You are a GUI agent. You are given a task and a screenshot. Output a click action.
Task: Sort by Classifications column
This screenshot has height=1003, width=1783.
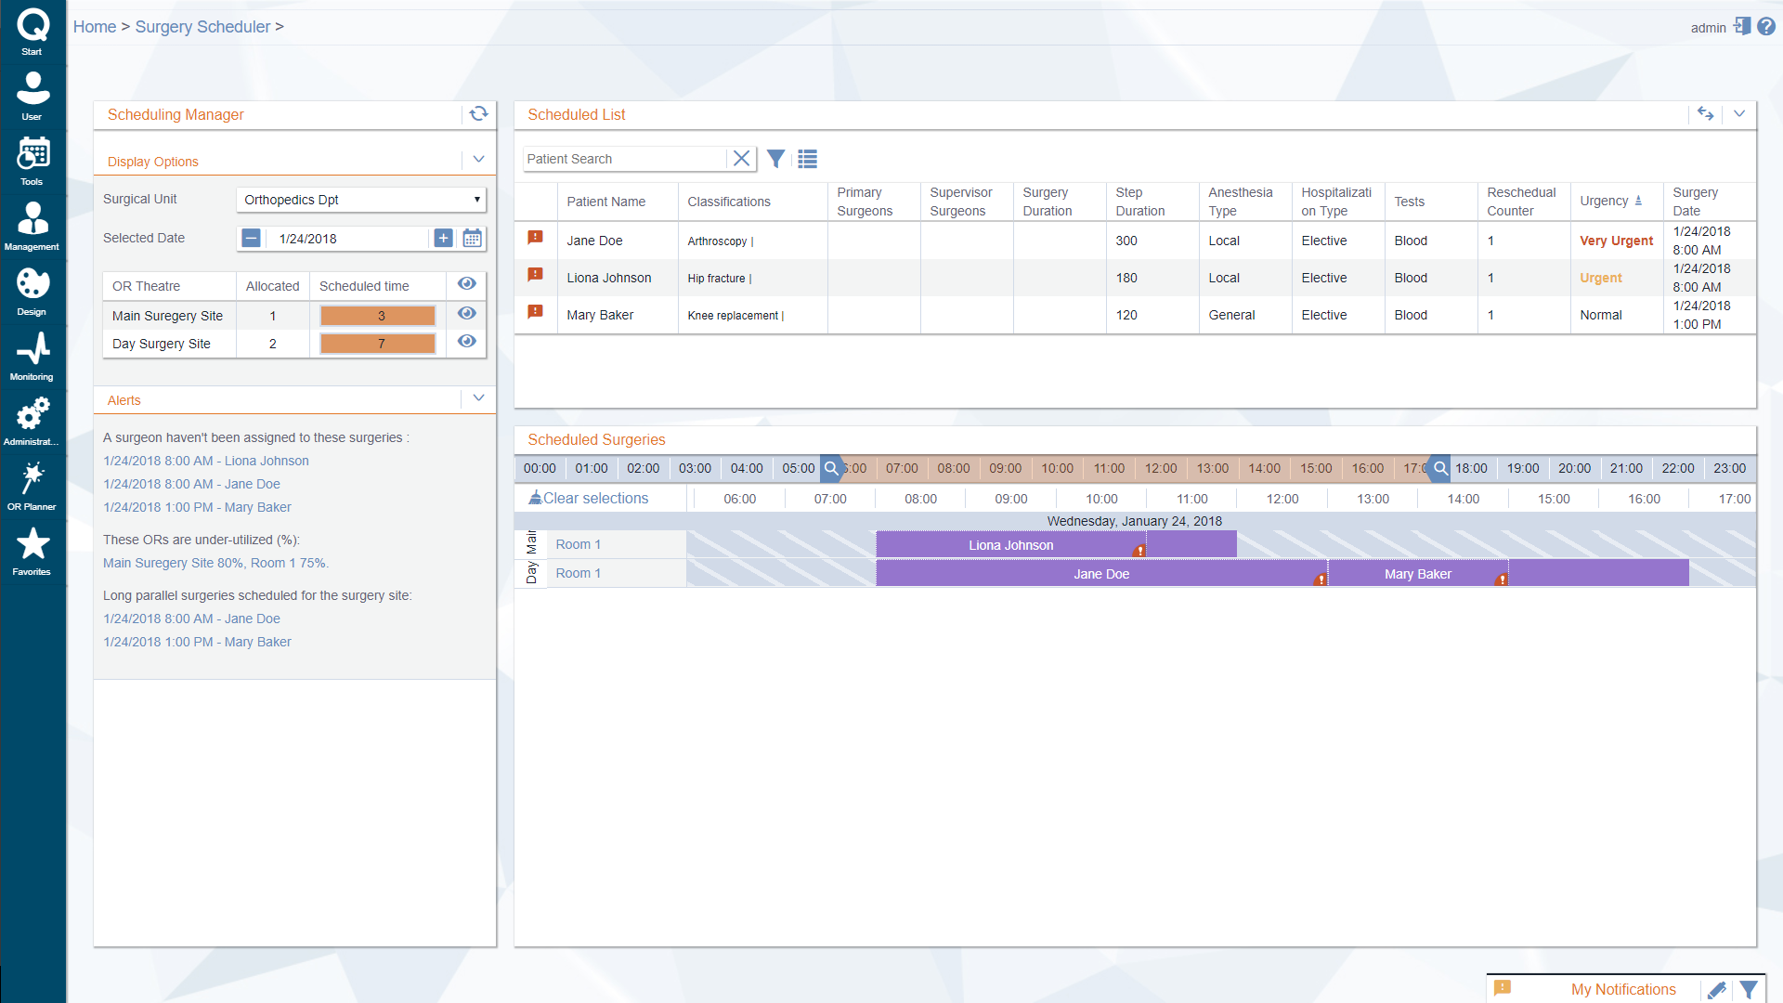click(x=729, y=202)
